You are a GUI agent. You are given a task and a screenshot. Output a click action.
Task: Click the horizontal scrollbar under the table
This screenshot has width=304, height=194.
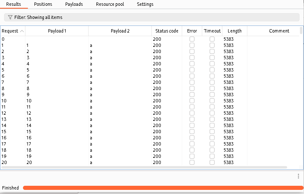[x=144, y=167]
